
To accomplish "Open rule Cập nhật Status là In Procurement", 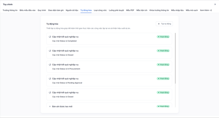I will coord(109,67).
